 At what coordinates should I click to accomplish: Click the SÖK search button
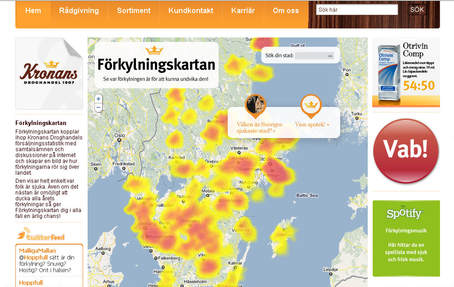point(417,9)
